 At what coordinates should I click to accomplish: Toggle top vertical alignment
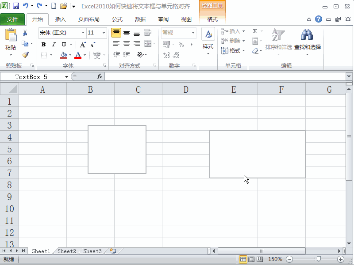[116, 32]
